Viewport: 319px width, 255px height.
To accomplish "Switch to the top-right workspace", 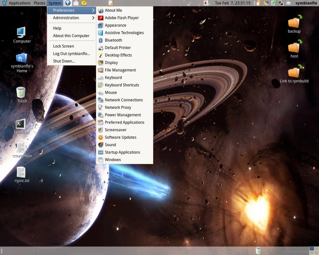I will tap(316, 249).
